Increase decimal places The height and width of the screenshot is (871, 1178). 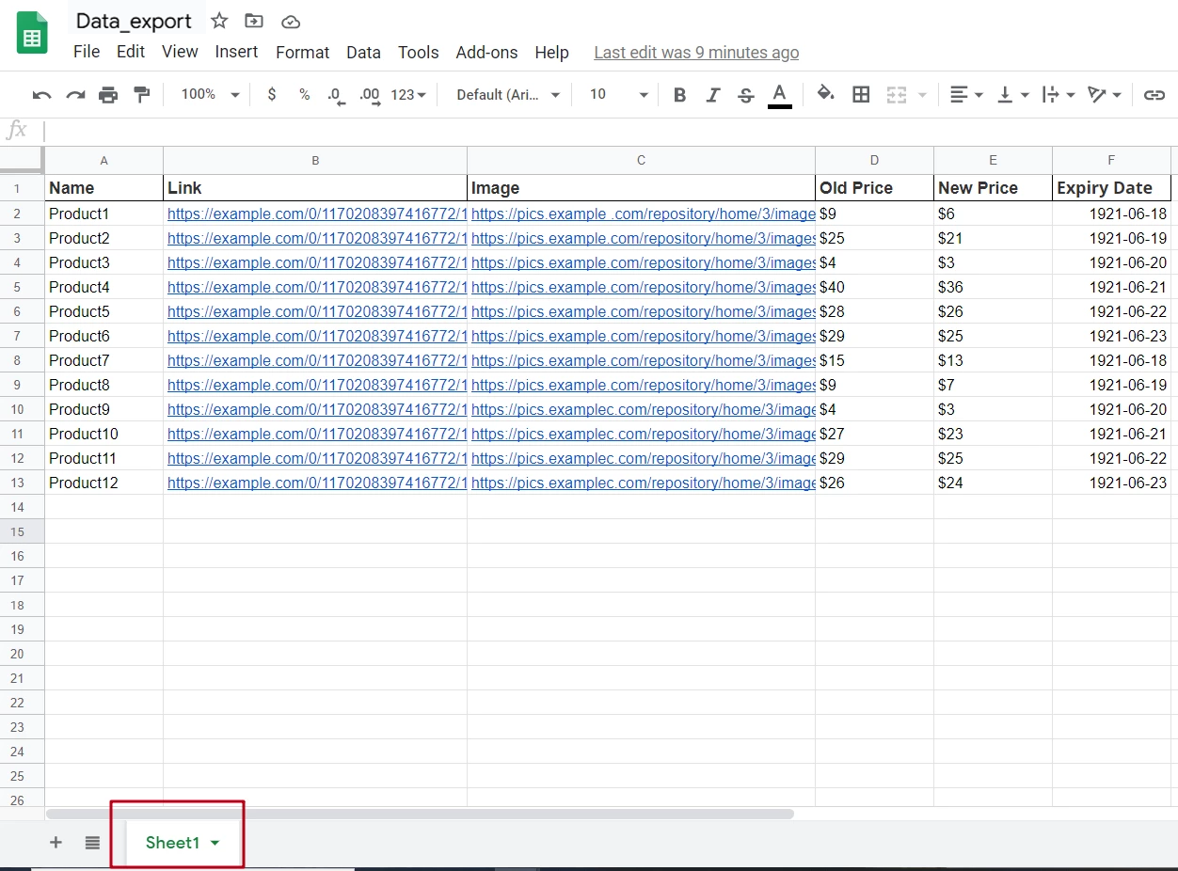(370, 95)
